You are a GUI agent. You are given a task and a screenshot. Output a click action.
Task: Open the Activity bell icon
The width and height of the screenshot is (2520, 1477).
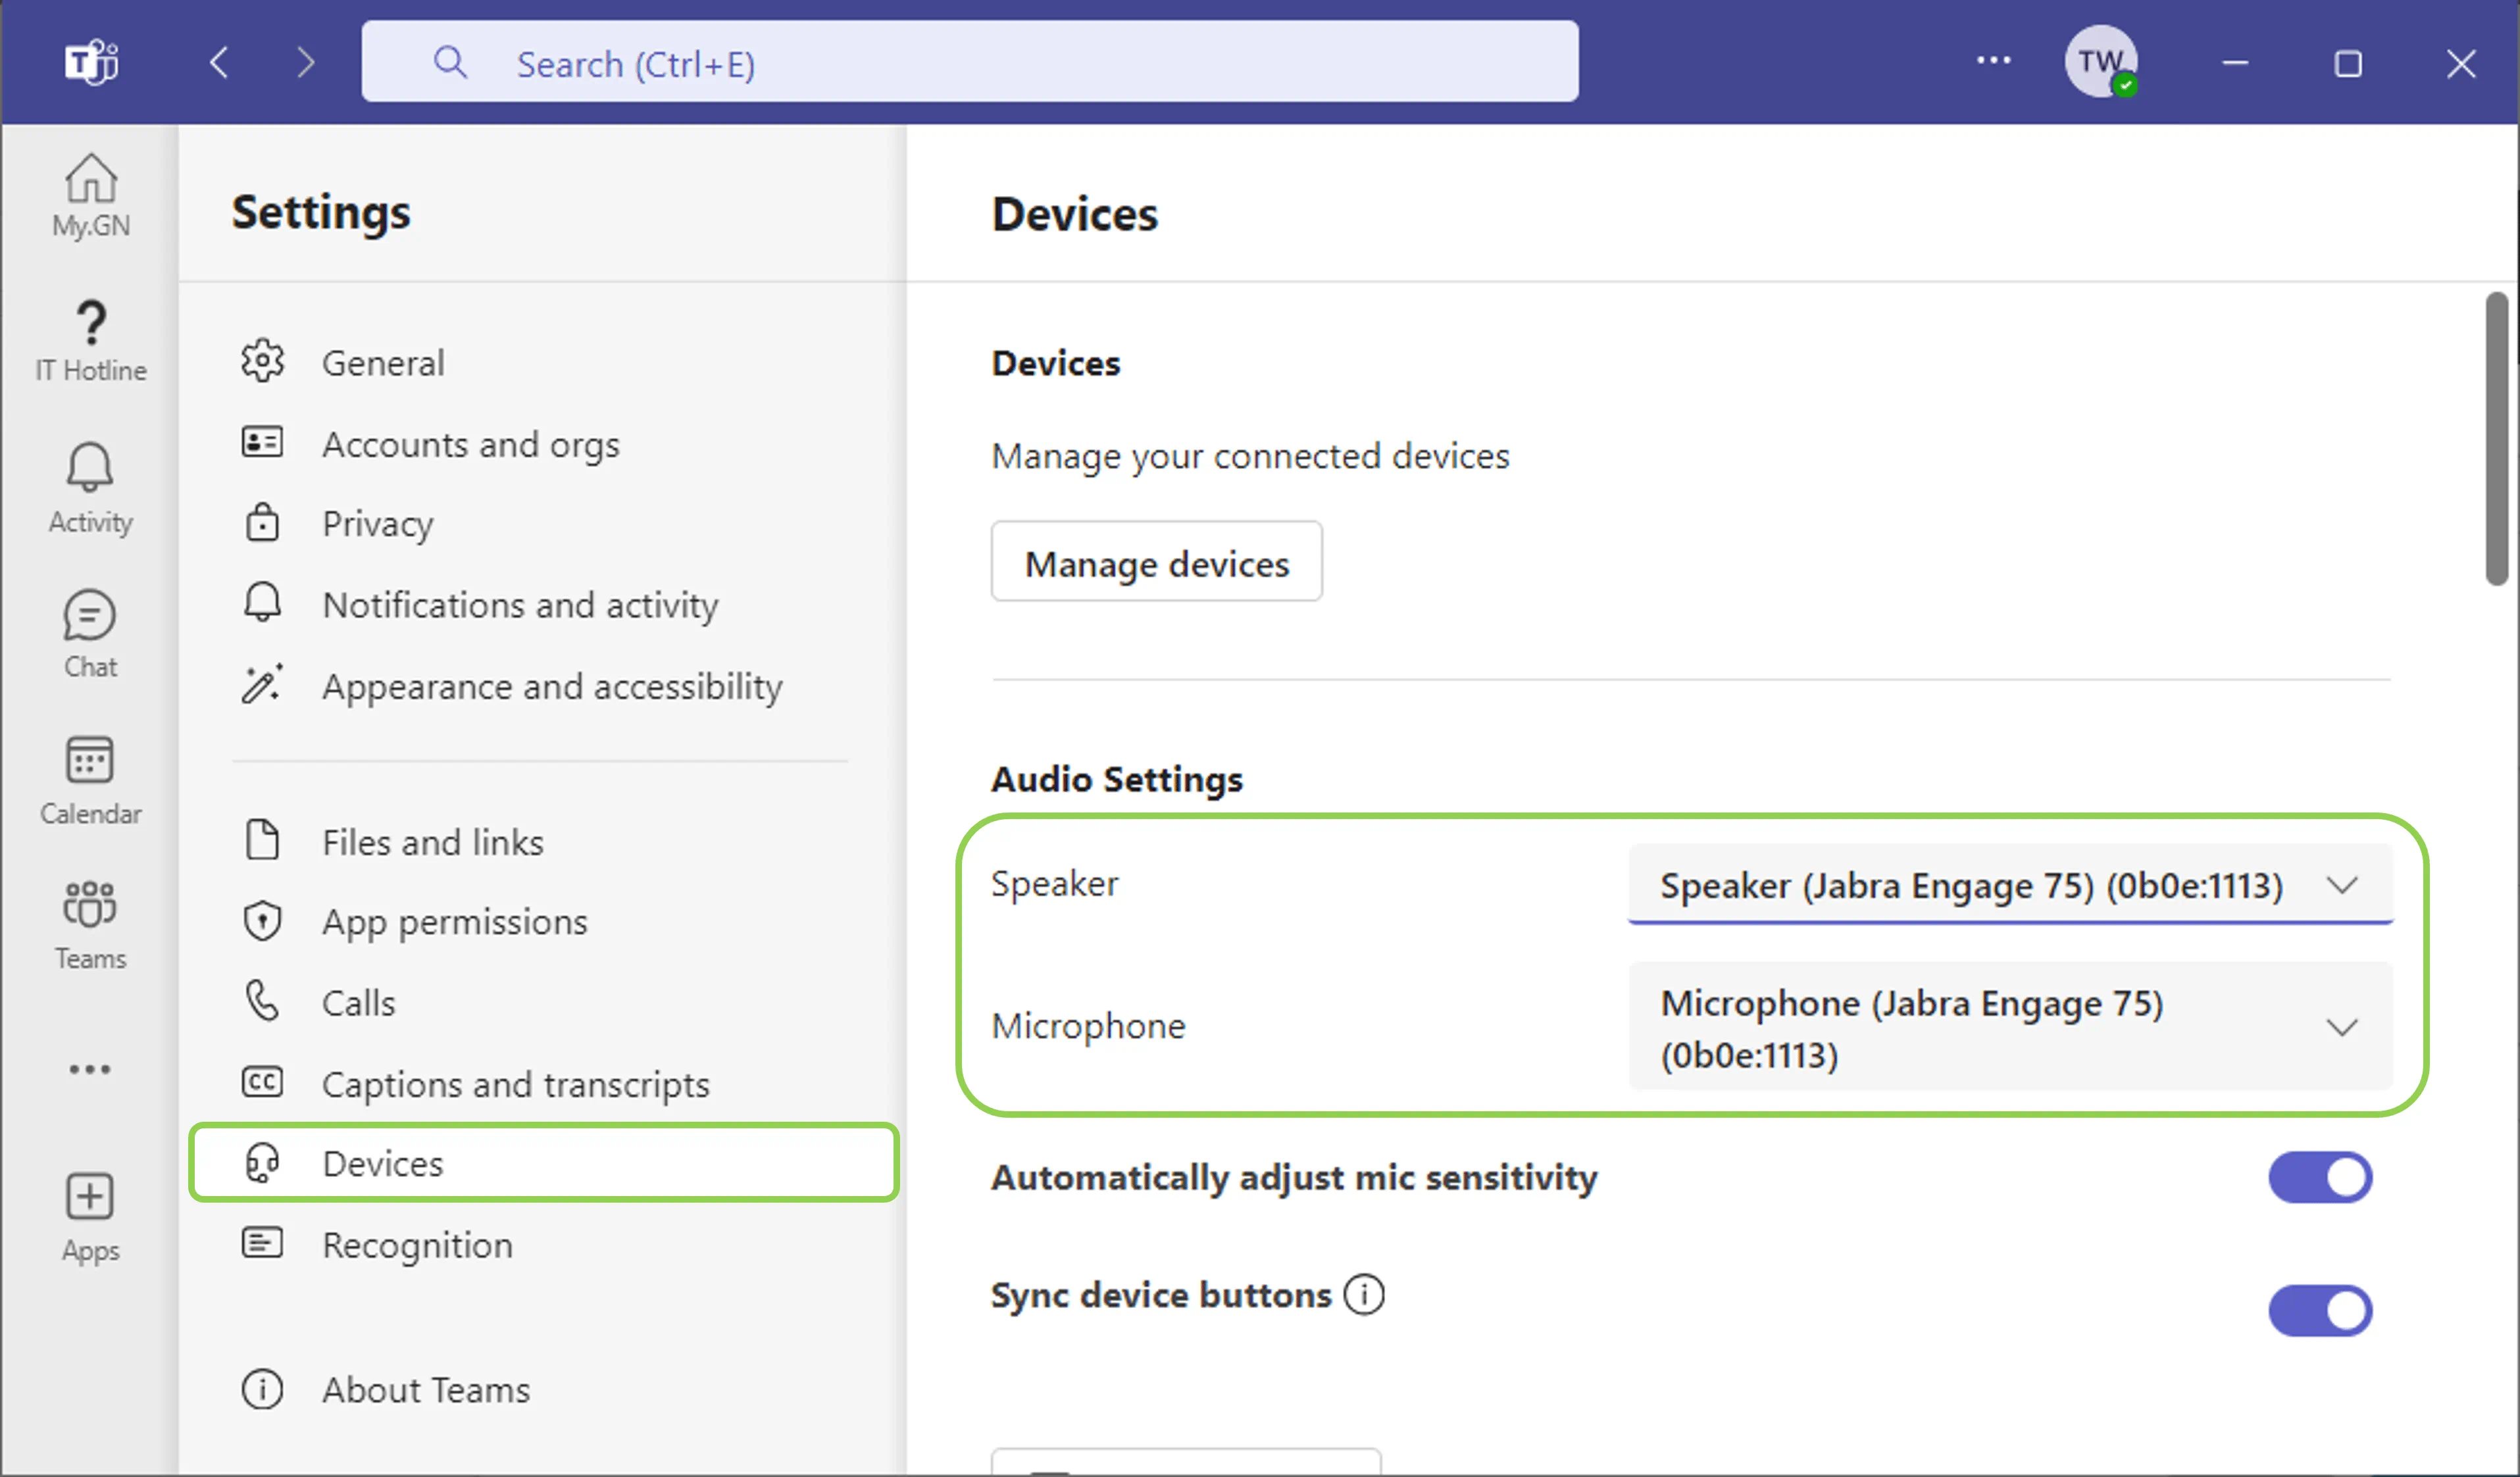(90, 488)
